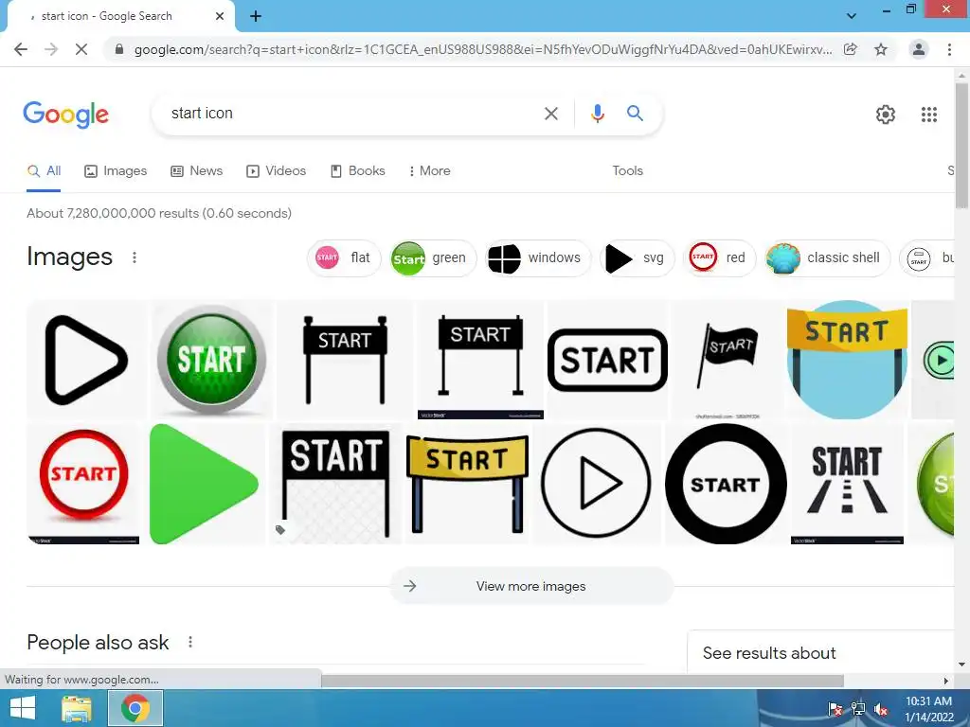Open the circled play outline image
Image resolution: width=970 pixels, height=727 pixels.
tap(596, 484)
